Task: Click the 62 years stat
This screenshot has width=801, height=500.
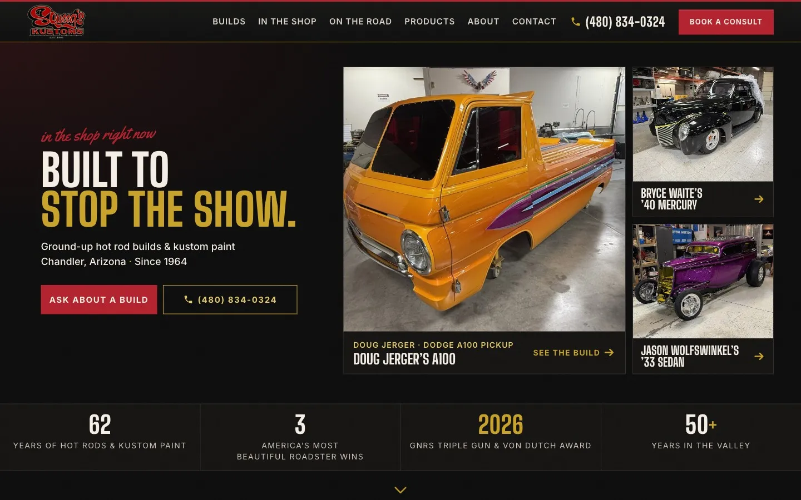Action: tap(100, 437)
